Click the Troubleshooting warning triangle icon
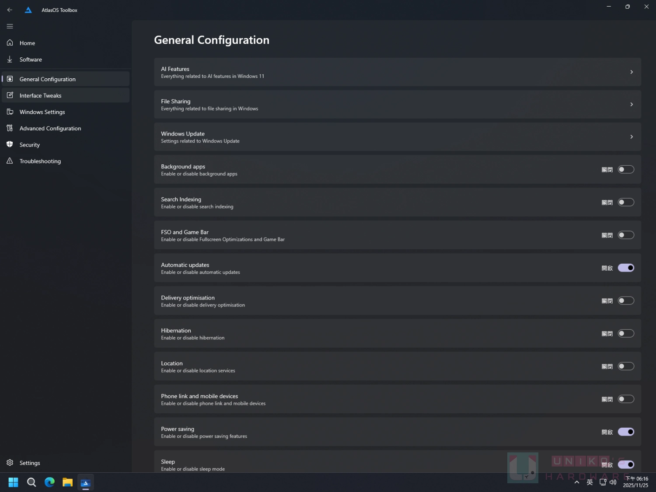The height and width of the screenshot is (492, 656). tap(10, 161)
